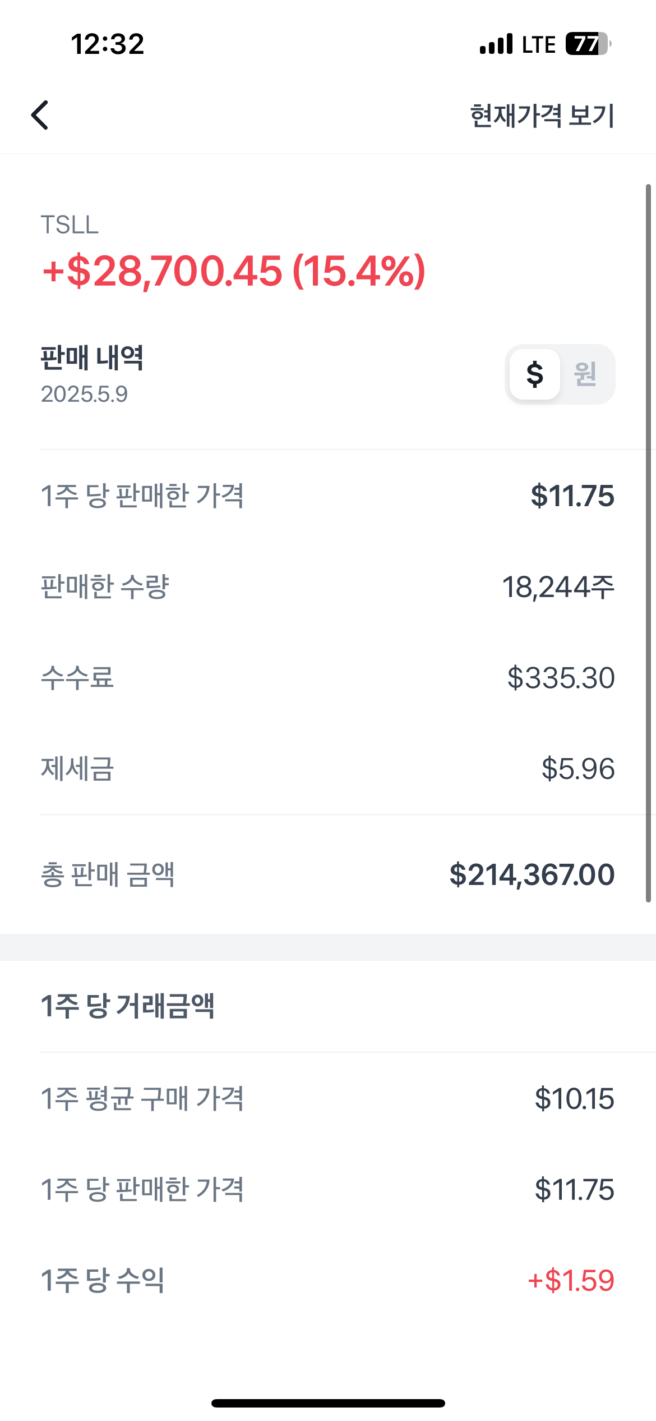
Task: Switch currency to dollar ($)
Action: [535, 374]
